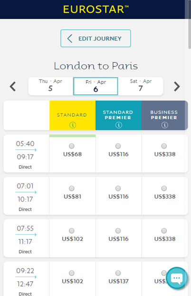Switch to Sat Apr 7 date tab
This screenshot has height=296, width=191.
(x=141, y=86)
